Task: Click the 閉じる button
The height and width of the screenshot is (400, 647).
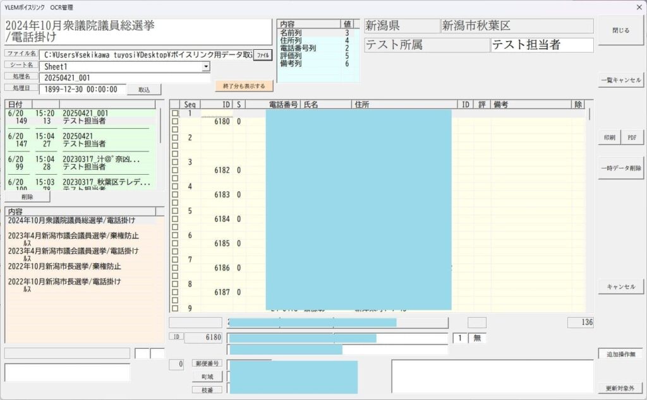Action: tap(621, 30)
